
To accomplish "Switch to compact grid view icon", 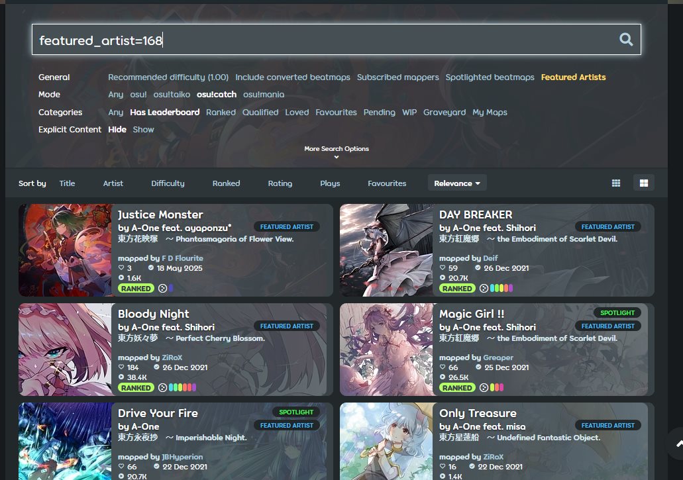I will tap(616, 183).
